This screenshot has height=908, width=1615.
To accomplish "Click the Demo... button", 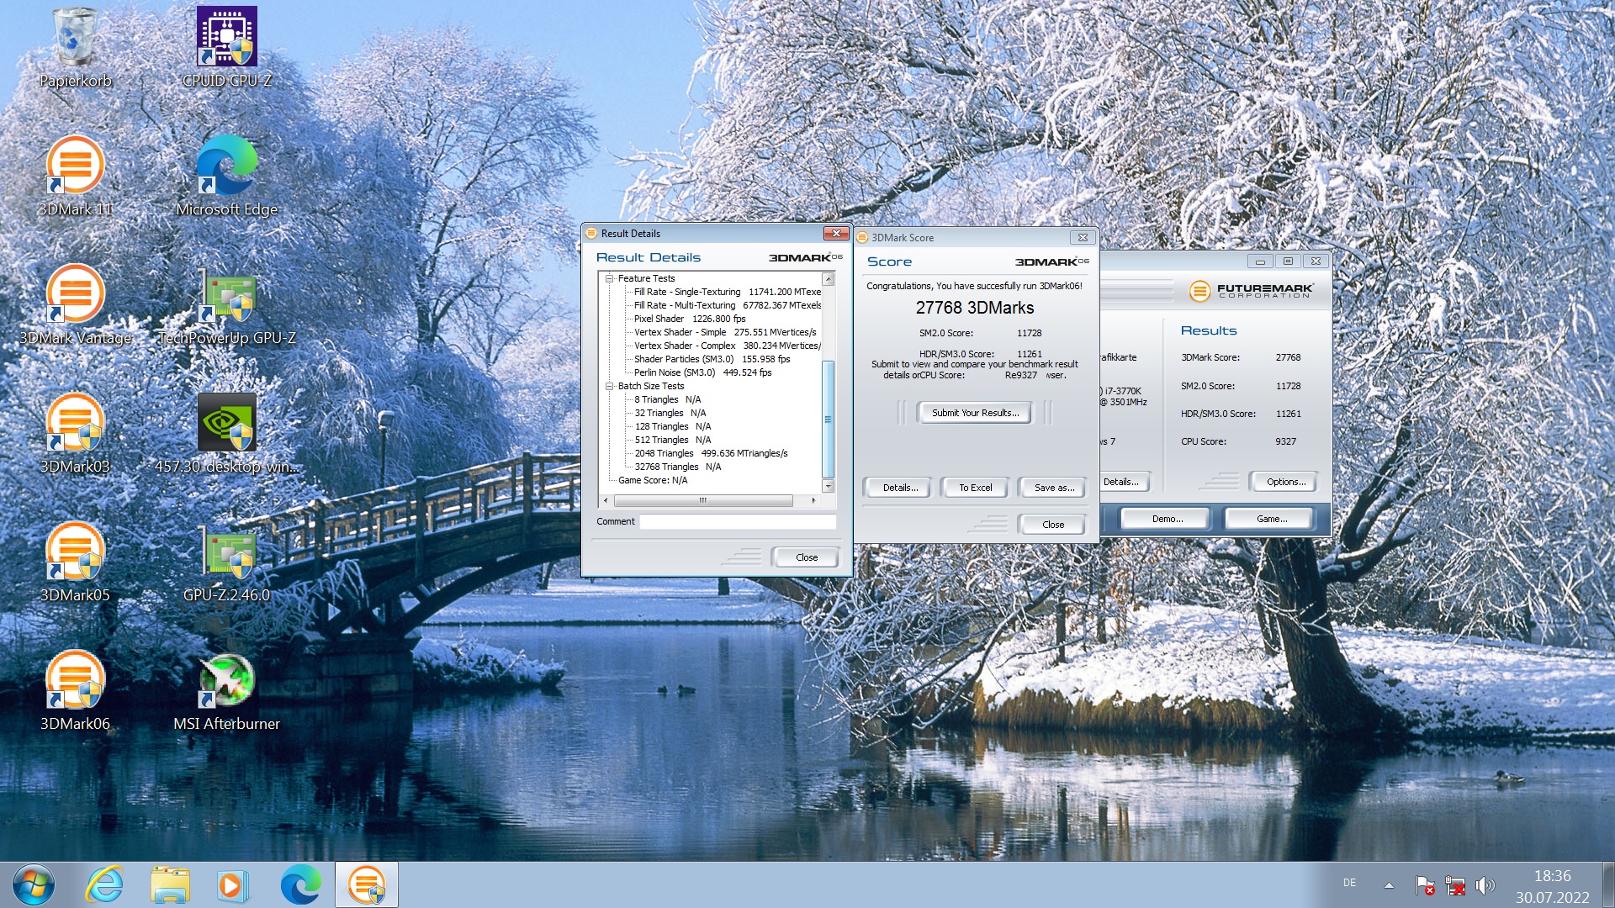I will pyautogui.click(x=1167, y=519).
